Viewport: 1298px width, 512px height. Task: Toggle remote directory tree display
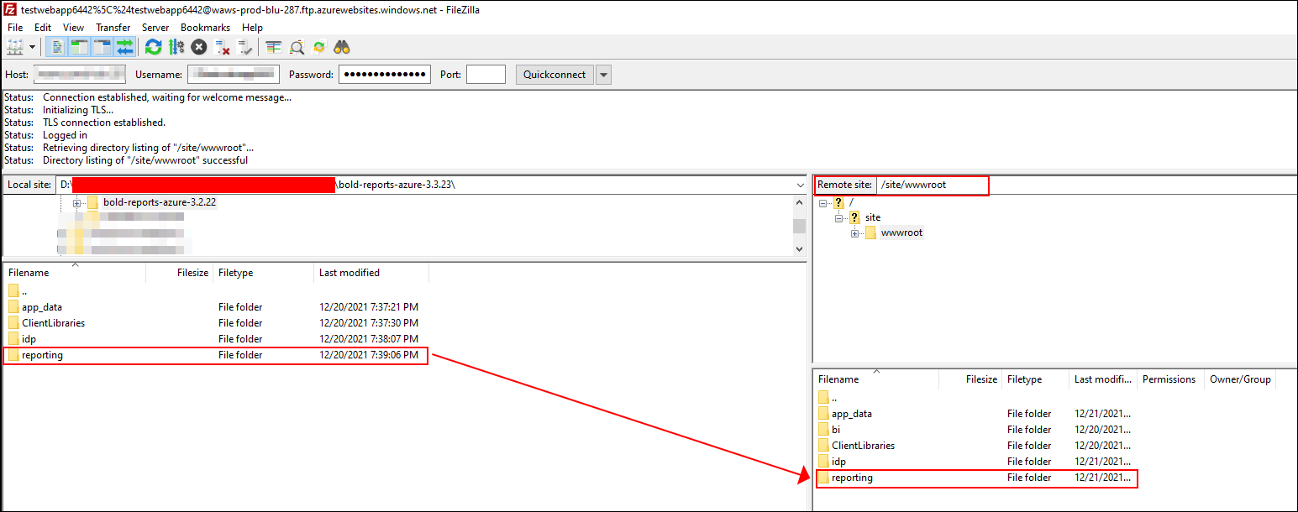click(x=102, y=47)
